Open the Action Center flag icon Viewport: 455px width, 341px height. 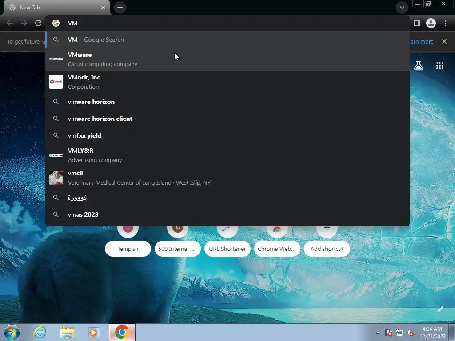tap(389, 333)
